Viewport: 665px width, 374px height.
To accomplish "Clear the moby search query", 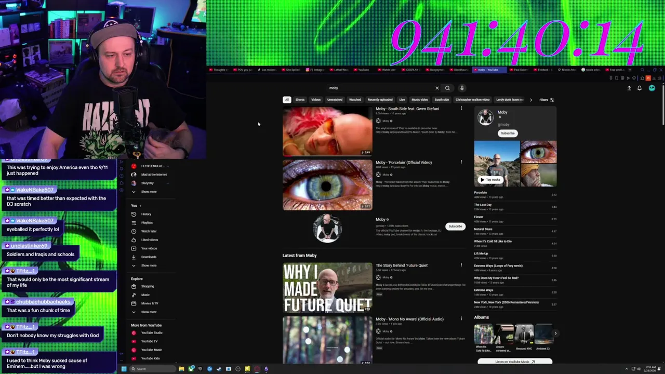I will coord(437,88).
